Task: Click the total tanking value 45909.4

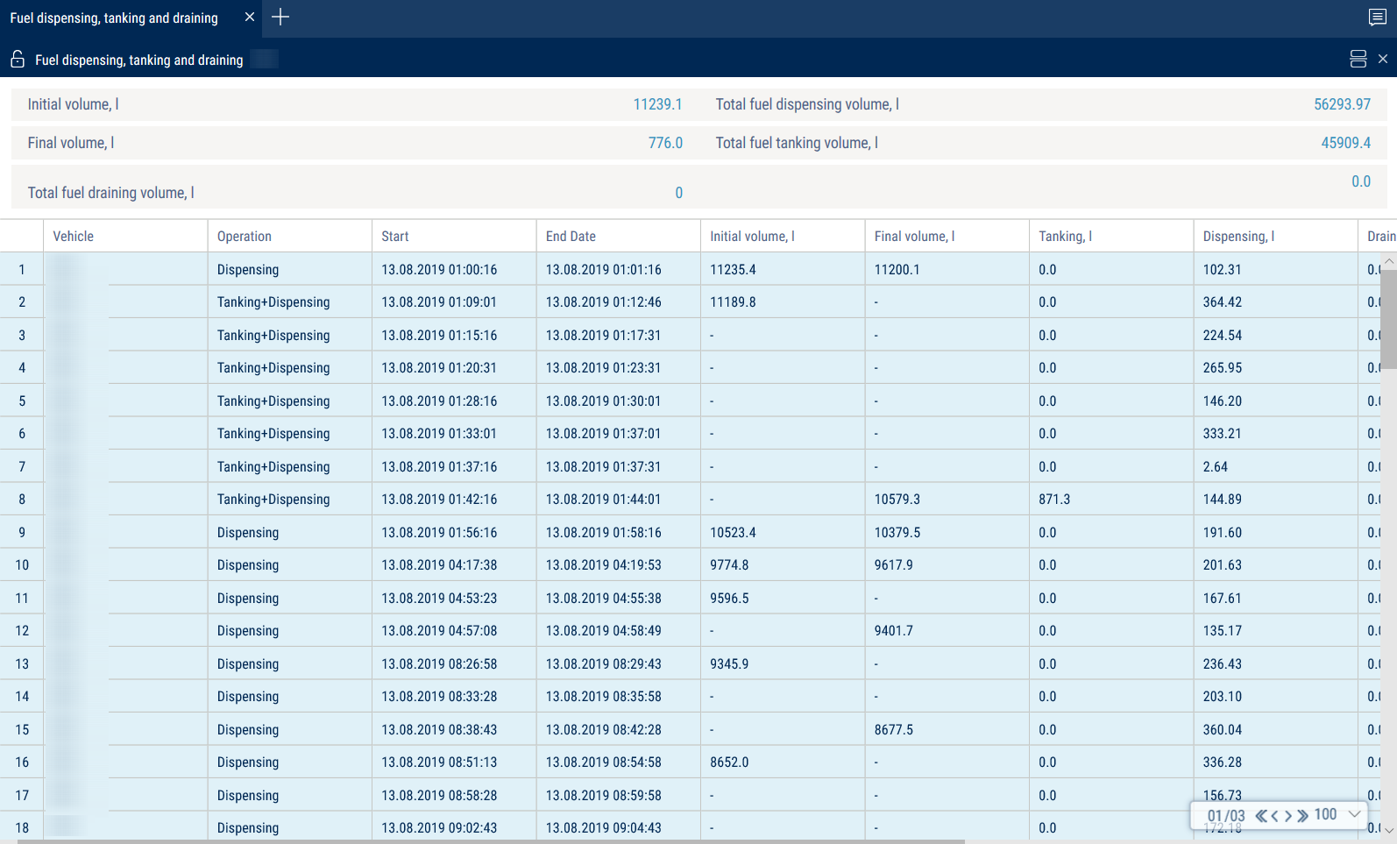Action: coord(1345,143)
